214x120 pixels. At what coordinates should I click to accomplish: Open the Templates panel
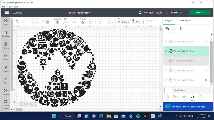[6, 34]
